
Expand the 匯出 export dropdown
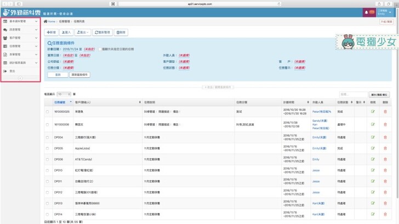pos(84,32)
